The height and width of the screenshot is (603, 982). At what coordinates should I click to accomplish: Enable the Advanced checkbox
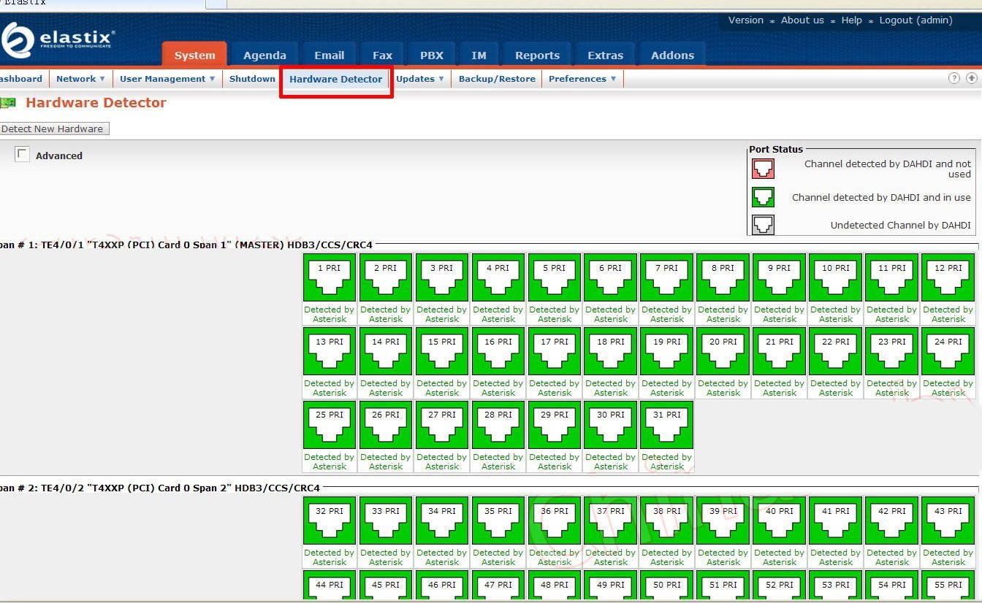[x=23, y=155]
